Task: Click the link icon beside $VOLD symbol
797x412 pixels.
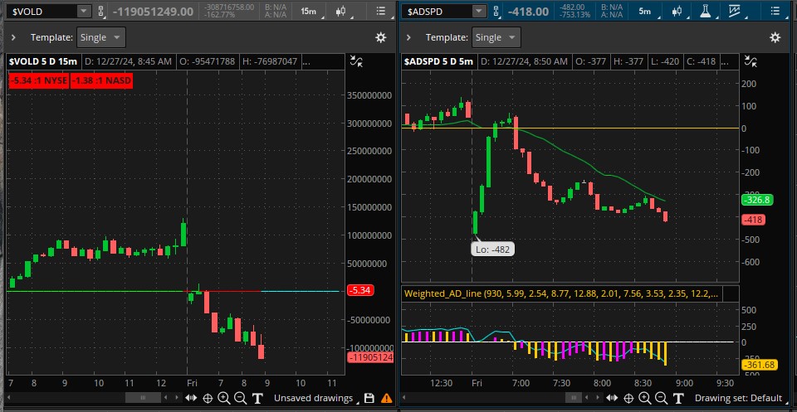Action: 100,11
